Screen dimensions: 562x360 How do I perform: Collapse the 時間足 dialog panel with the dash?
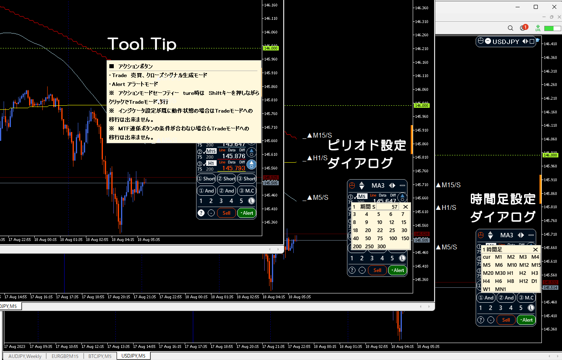(531, 235)
